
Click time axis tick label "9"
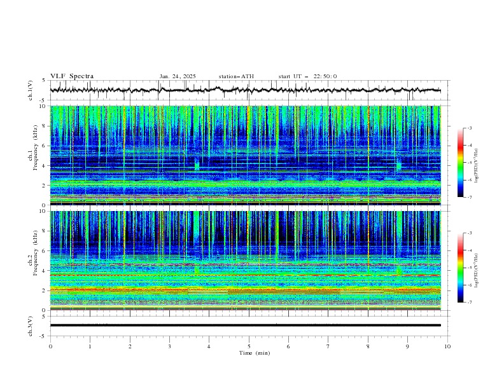[407, 346]
